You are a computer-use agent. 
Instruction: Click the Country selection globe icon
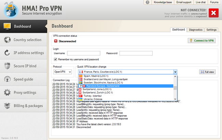[x=7, y=40]
